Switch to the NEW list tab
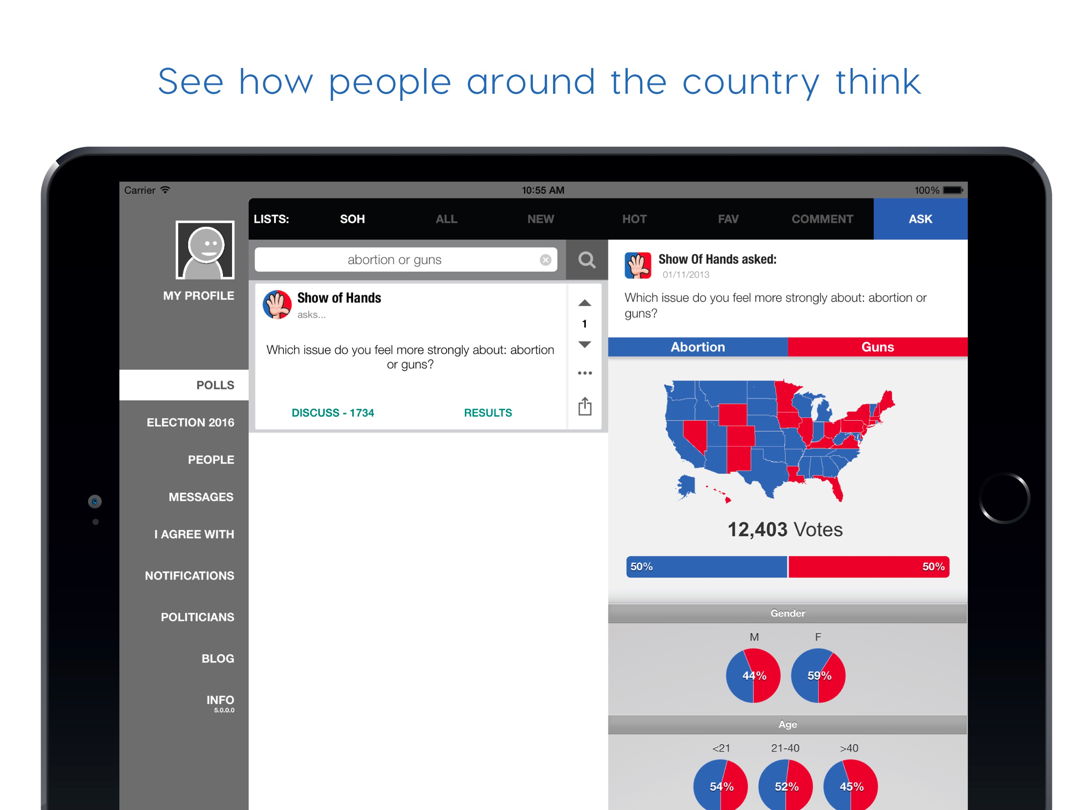 [x=540, y=219]
